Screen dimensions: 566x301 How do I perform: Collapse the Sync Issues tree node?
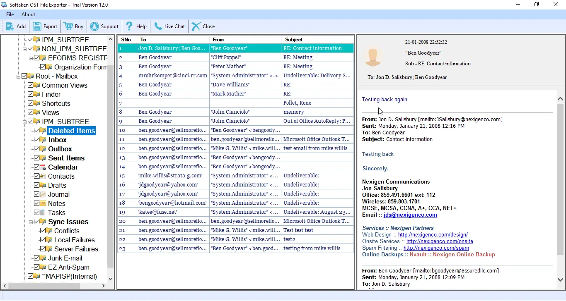tap(31, 222)
